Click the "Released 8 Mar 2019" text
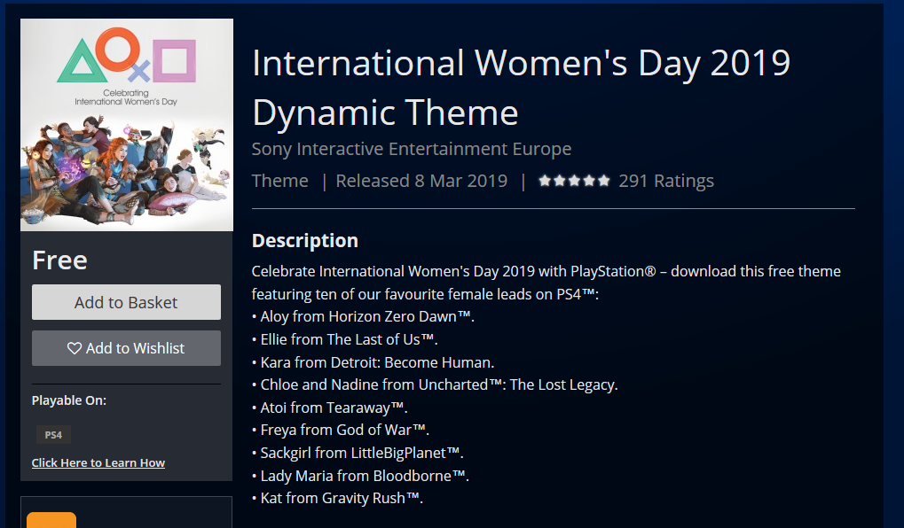The width and height of the screenshot is (904, 528). pyautogui.click(x=421, y=181)
